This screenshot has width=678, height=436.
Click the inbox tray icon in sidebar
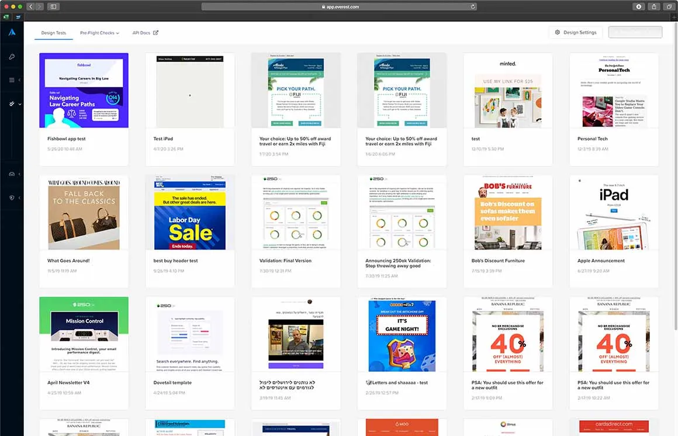(12, 174)
